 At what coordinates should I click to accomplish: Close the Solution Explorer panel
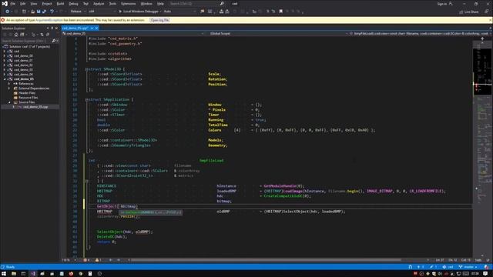tap(56, 28)
